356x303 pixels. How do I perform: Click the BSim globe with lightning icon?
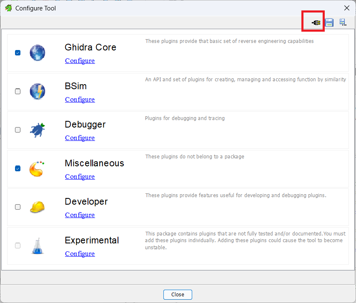pos(38,91)
